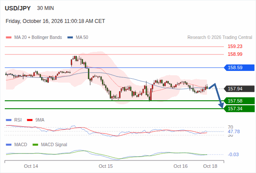Click the blue 158.59 pivot price tag

tap(239, 67)
